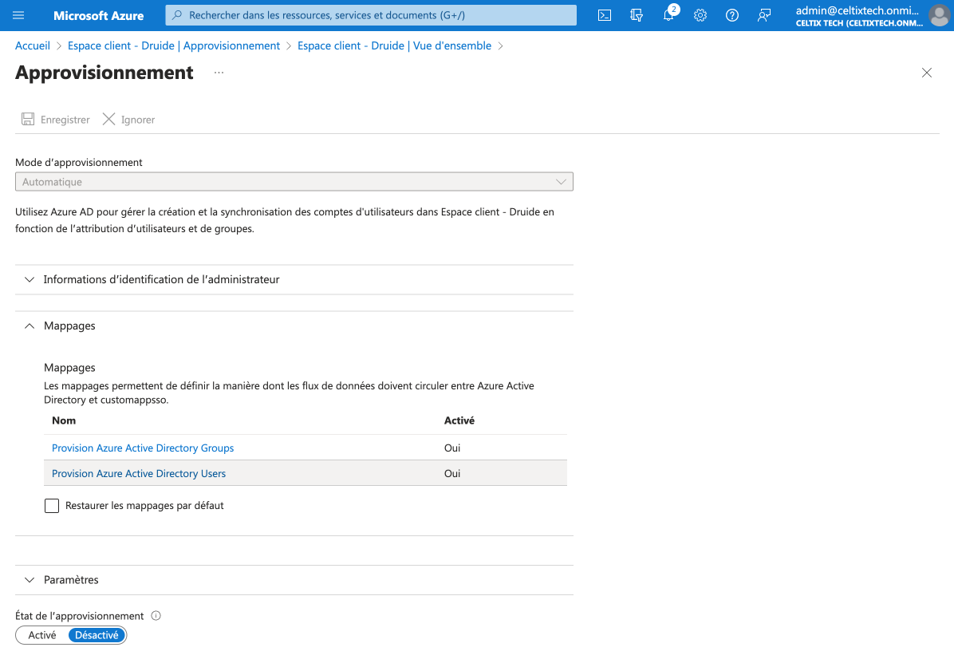954x667 pixels.
Task: Open account menu admin@celtixtech
Action: 857,10
